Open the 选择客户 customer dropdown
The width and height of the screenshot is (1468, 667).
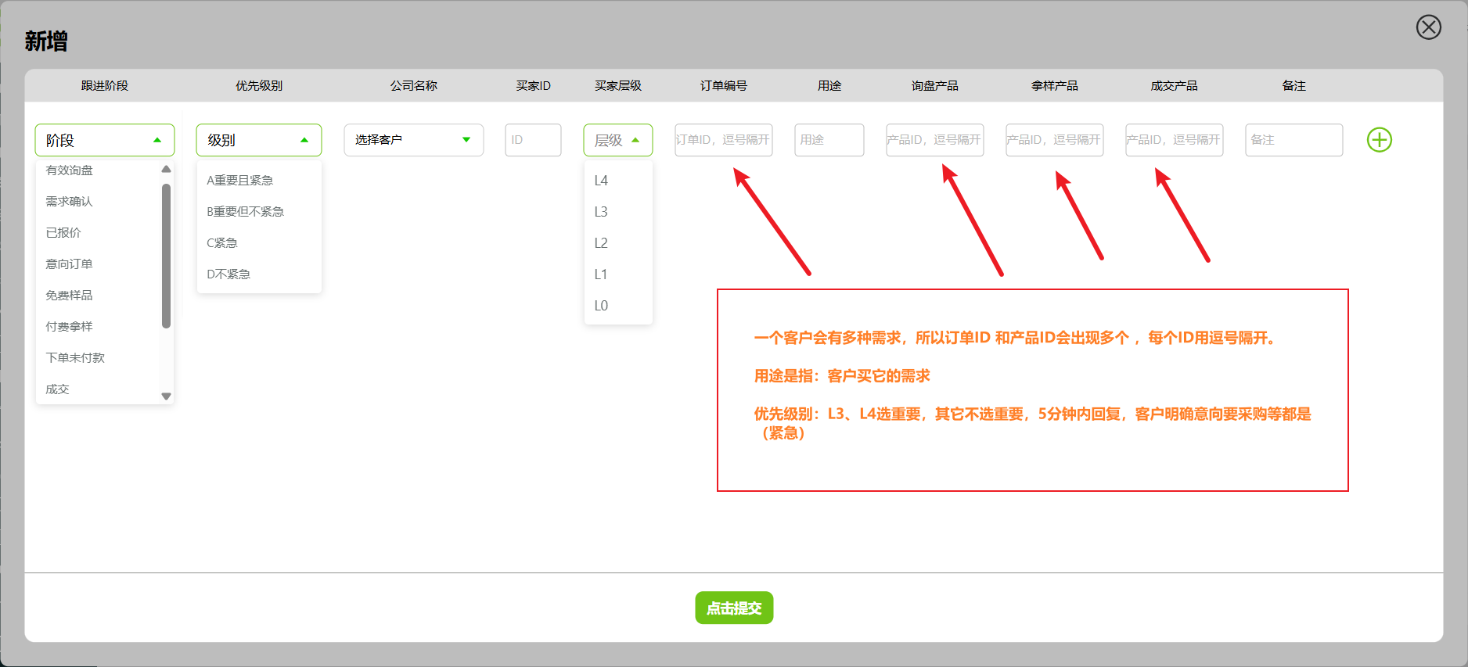click(x=413, y=140)
